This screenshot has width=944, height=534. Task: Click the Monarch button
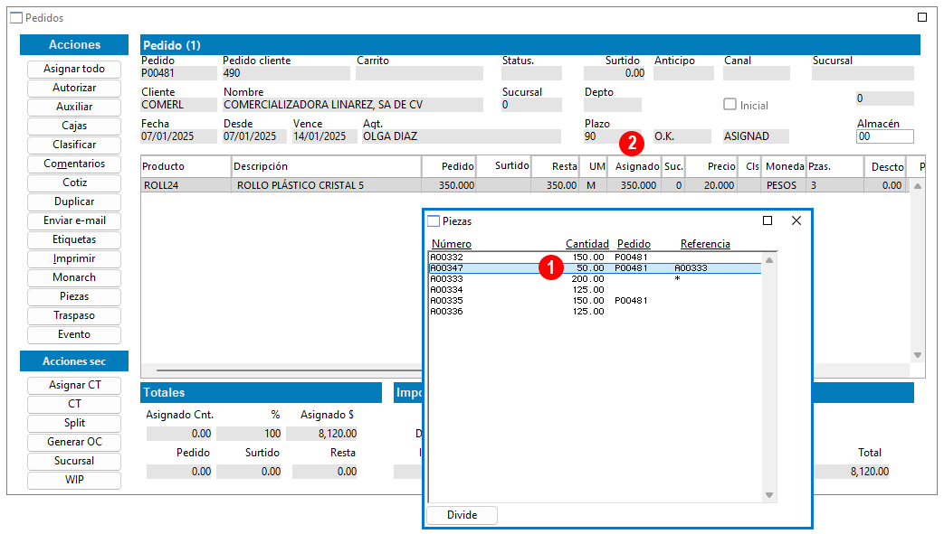74,277
